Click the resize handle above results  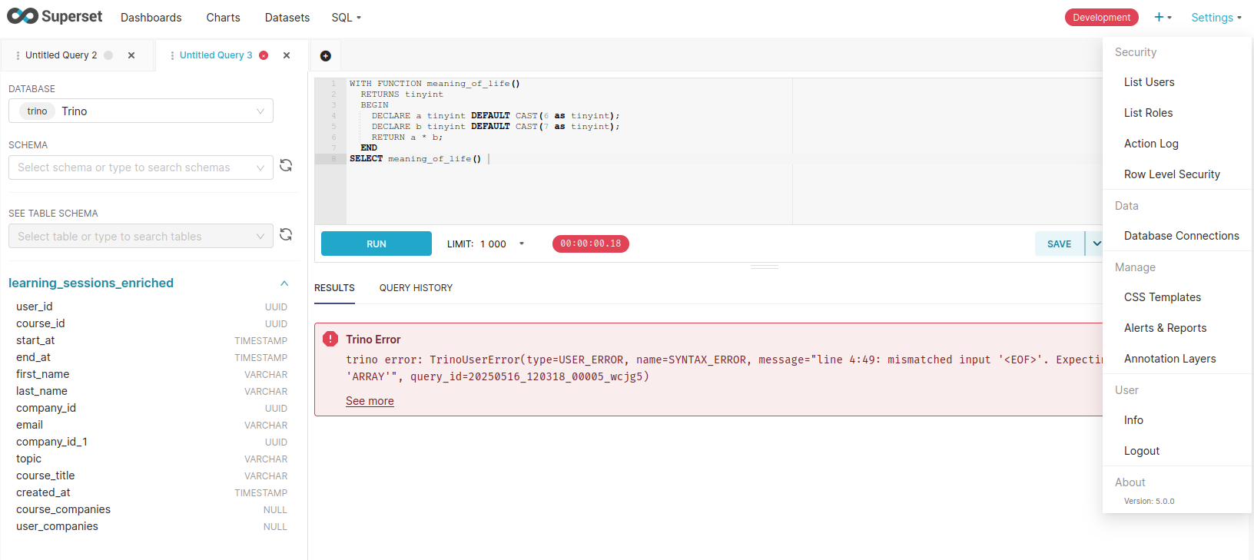(x=765, y=267)
